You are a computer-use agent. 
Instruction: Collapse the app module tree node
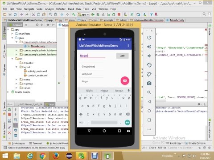[x=8, y=29]
